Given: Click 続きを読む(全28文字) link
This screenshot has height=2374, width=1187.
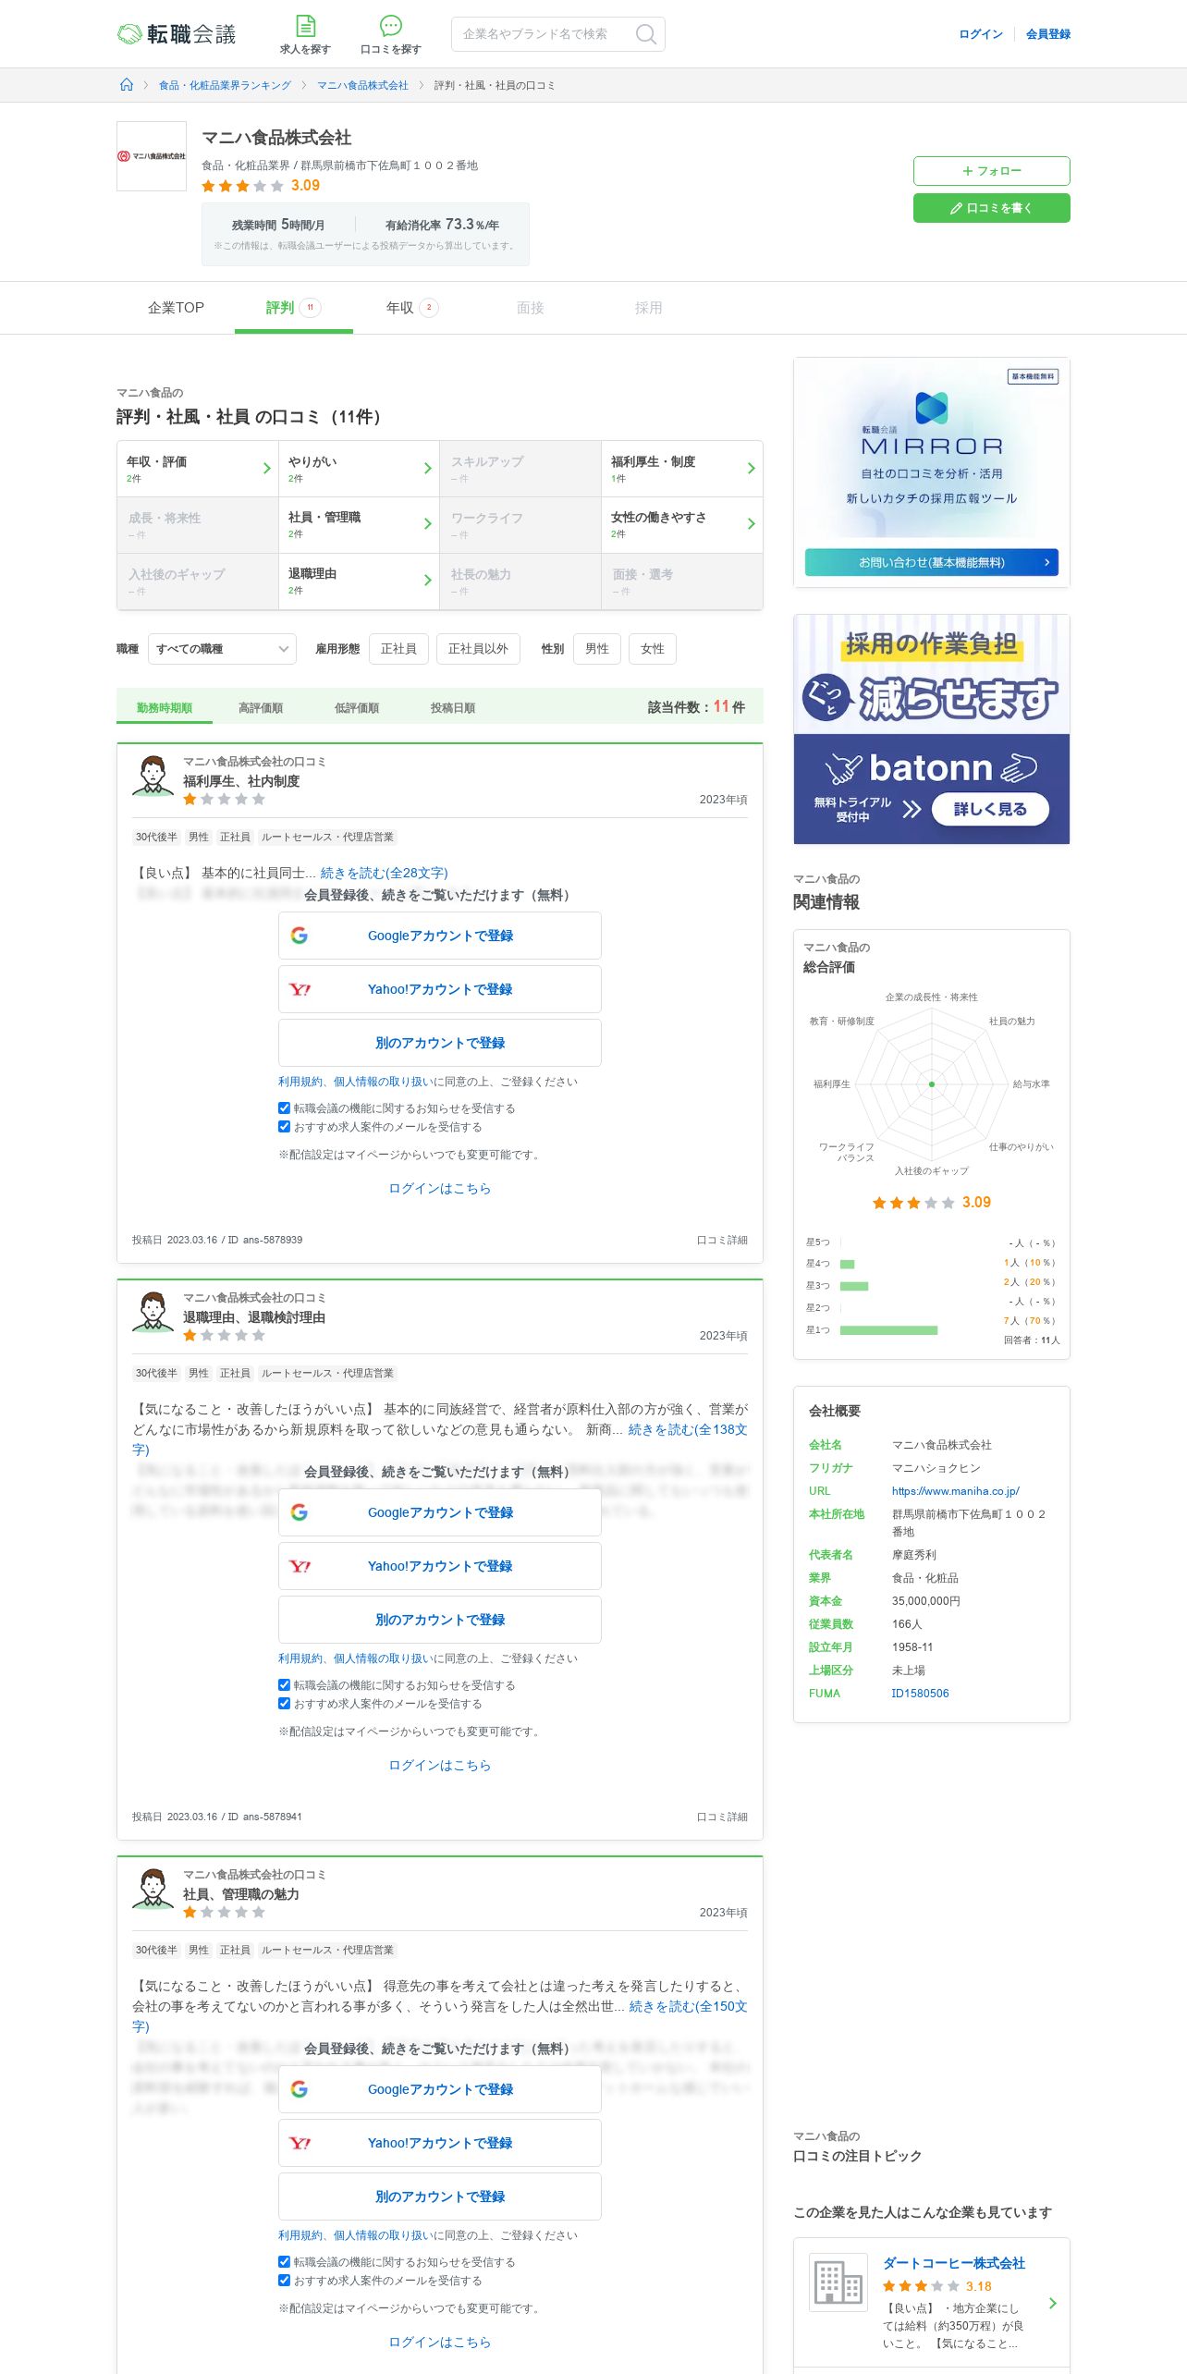Looking at the screenshot, I should tap(384, 873).
